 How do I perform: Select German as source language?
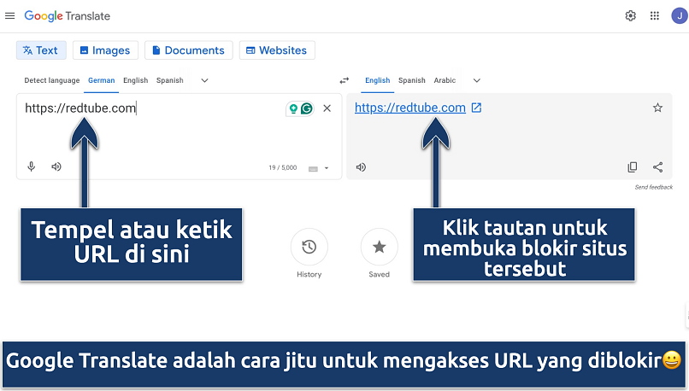coord(102,80)
